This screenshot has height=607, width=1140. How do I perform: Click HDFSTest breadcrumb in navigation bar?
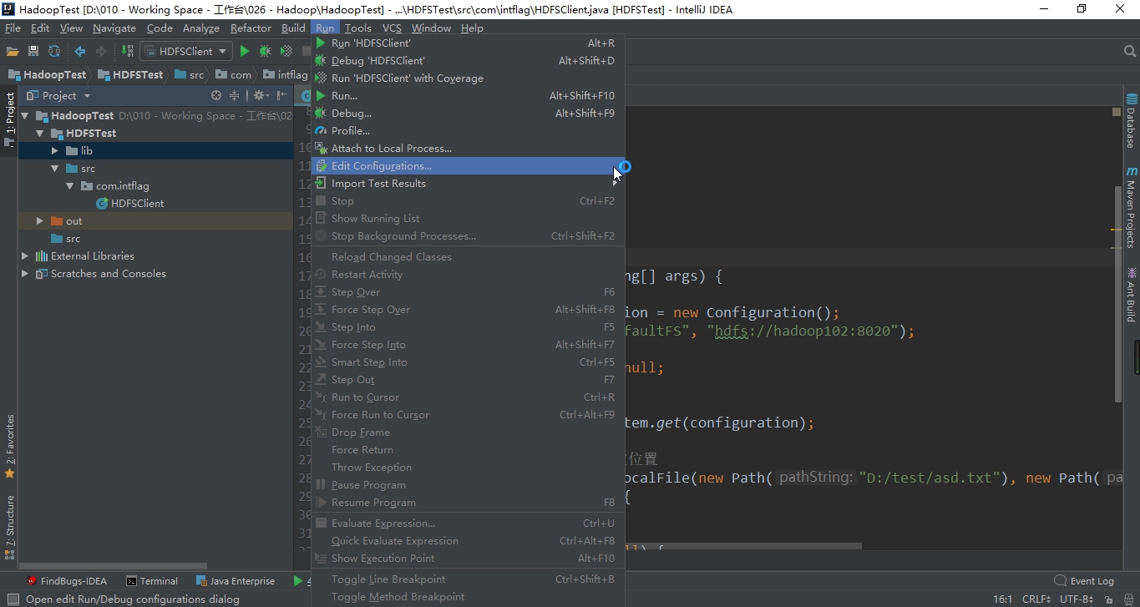pyautogui.click(x=130, y=74)
